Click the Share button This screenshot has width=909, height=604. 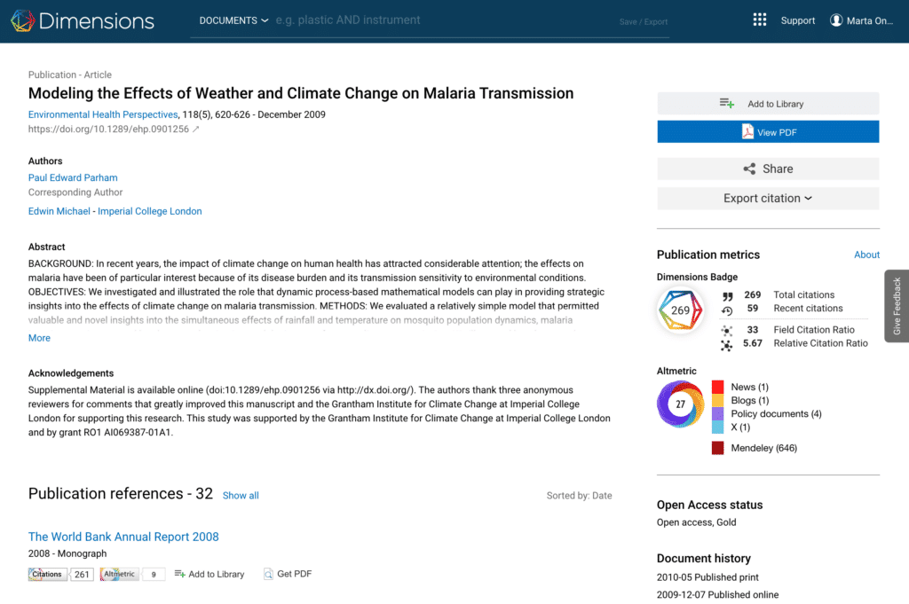point(768,169)
